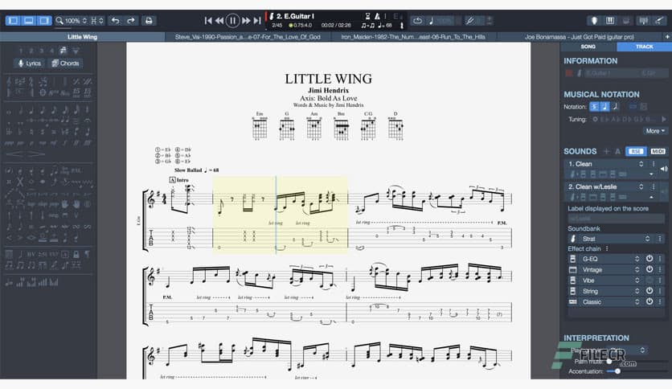Viewport: 672px width, 389px height.
Task: Click the multi-voice edit icon in palette
Action: (x=64, y=51)
